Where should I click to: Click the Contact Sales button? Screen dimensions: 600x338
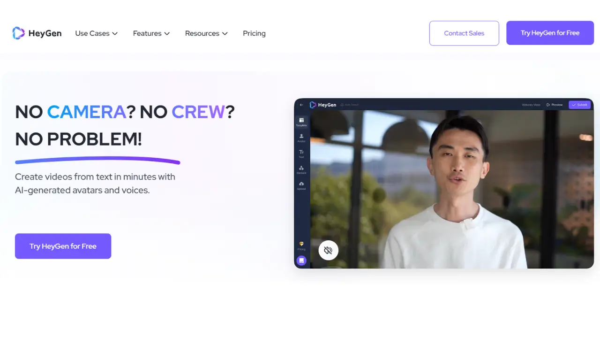464,33
